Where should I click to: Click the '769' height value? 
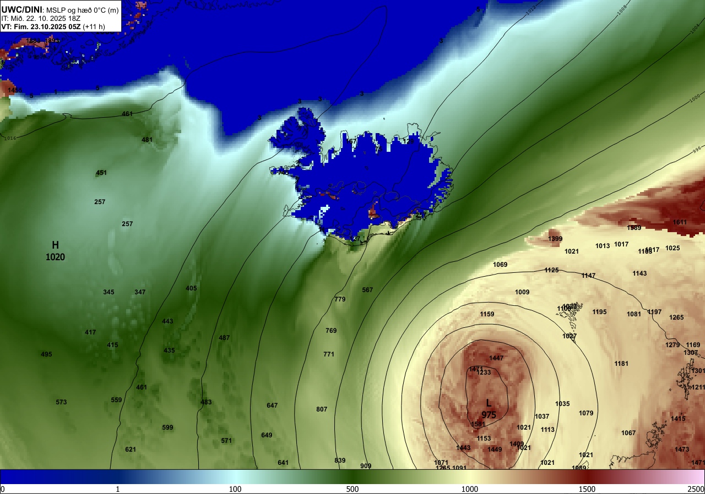point(331,331)
